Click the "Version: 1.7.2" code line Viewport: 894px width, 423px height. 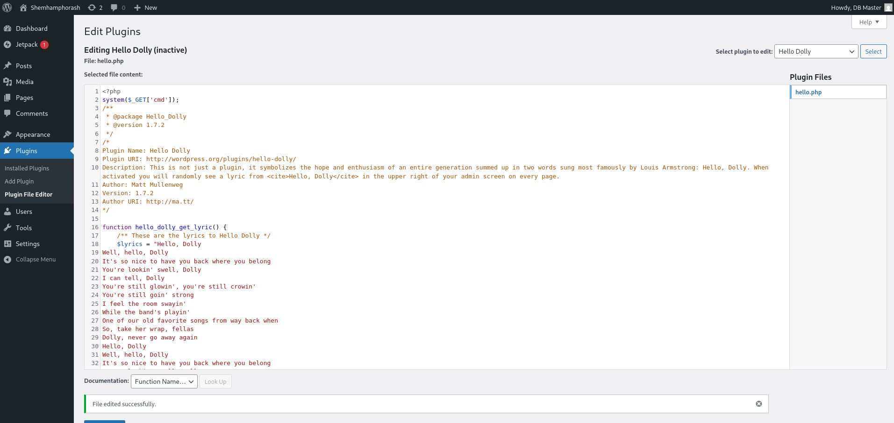[128, 193]
